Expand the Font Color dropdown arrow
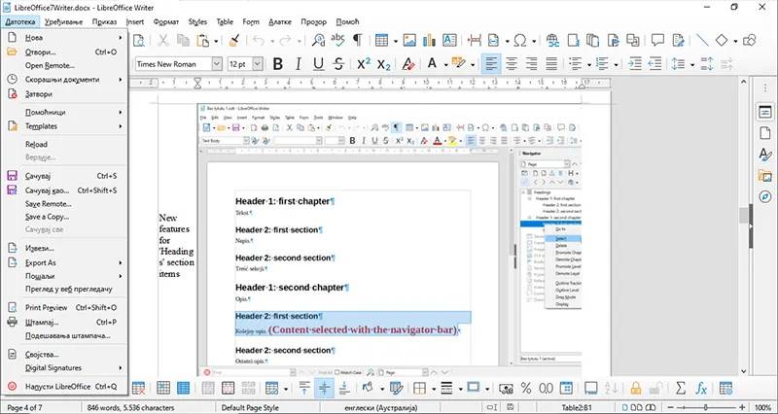This screenshot has width=778, height=414. [x=445, y=65]
